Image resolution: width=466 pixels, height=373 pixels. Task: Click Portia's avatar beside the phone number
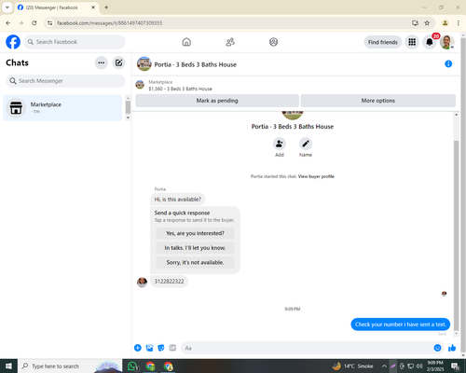click(142, 283)
